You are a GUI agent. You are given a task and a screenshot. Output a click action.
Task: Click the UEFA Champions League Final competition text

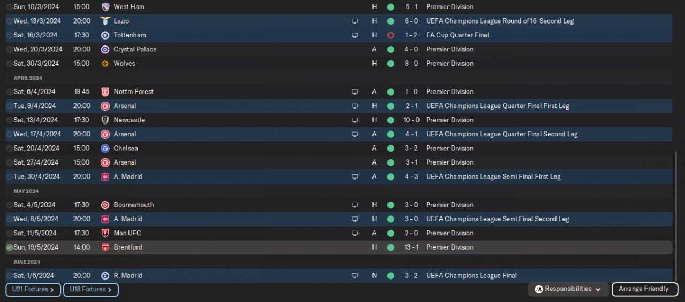click(x=471, y=276)
